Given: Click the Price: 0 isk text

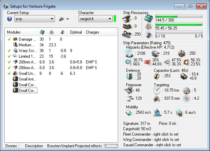Looking at the screenshot, I should tap(168, 123).
